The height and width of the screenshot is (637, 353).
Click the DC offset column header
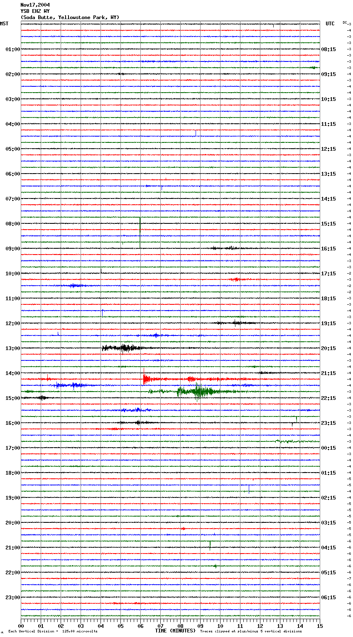345,22
